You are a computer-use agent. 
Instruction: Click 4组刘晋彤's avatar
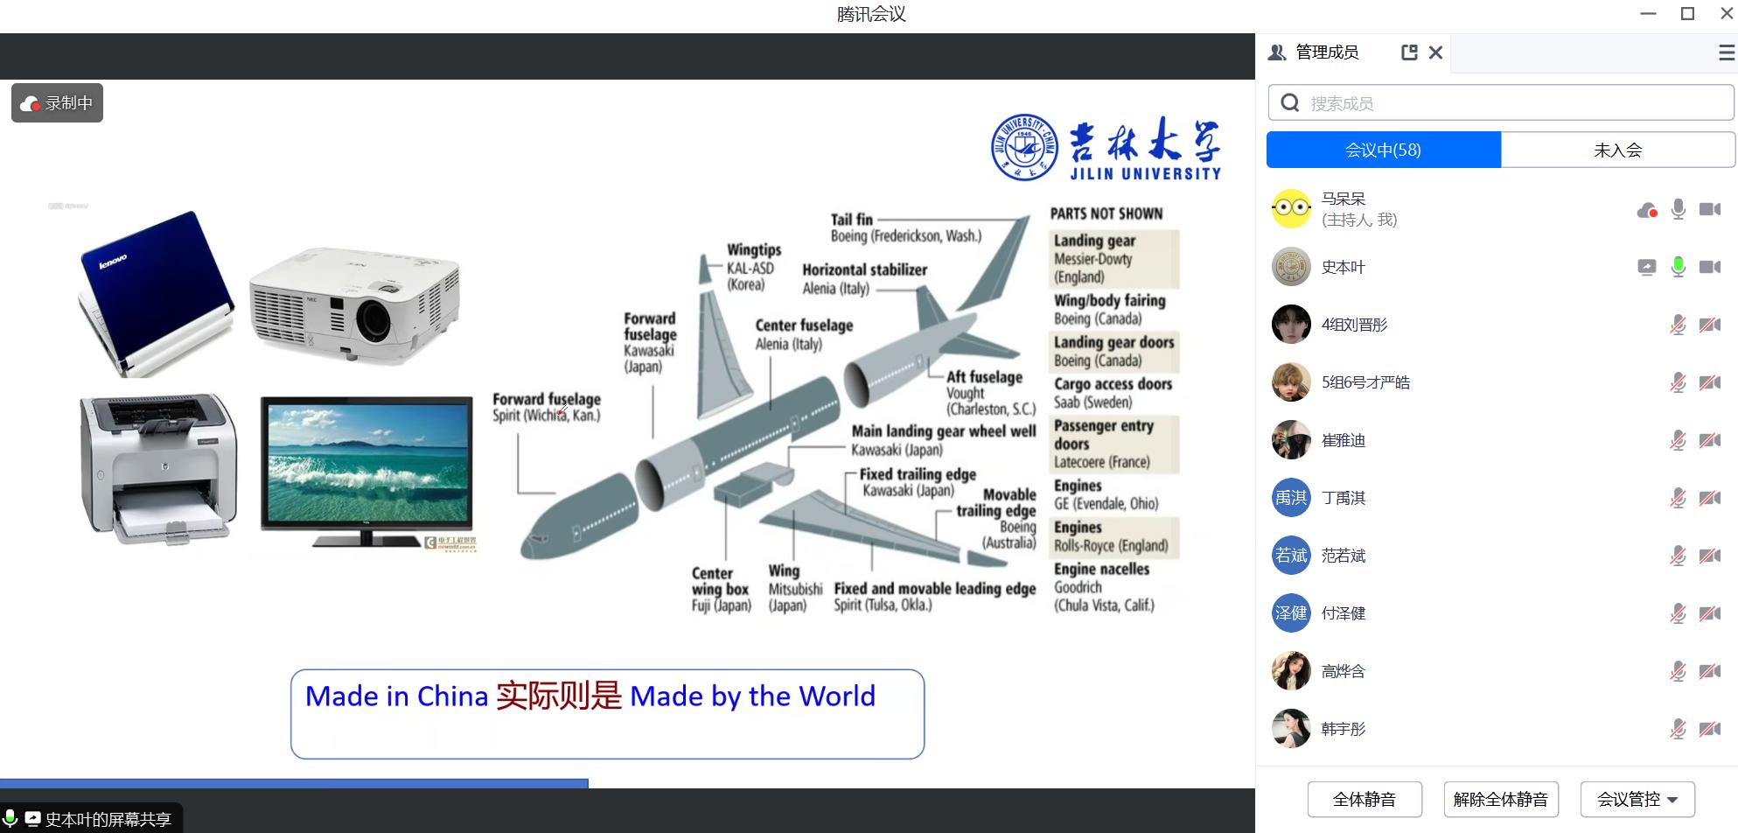click(1291, 325)
